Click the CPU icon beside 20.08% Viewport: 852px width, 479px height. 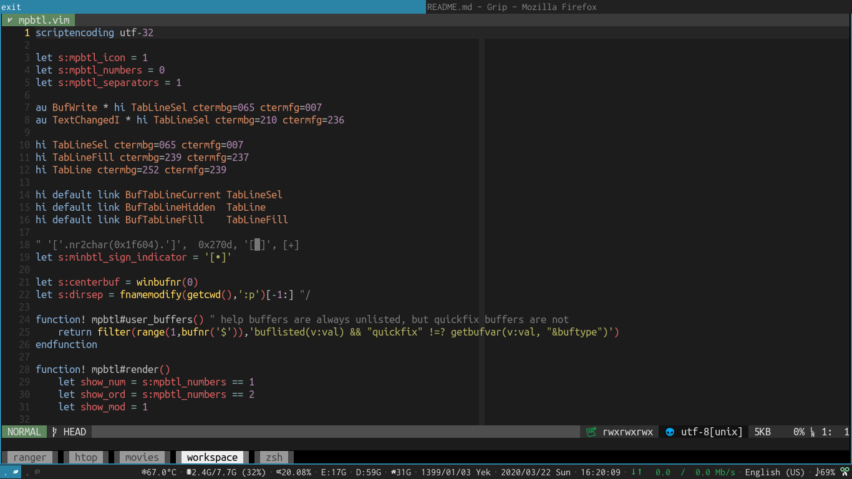(278, 472)
